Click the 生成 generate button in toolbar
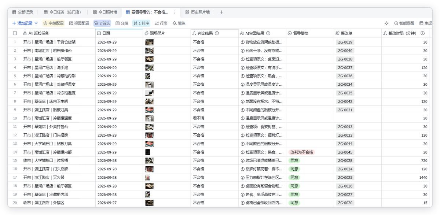The height and width of the screenshot is (215, 440). (426, 23)
